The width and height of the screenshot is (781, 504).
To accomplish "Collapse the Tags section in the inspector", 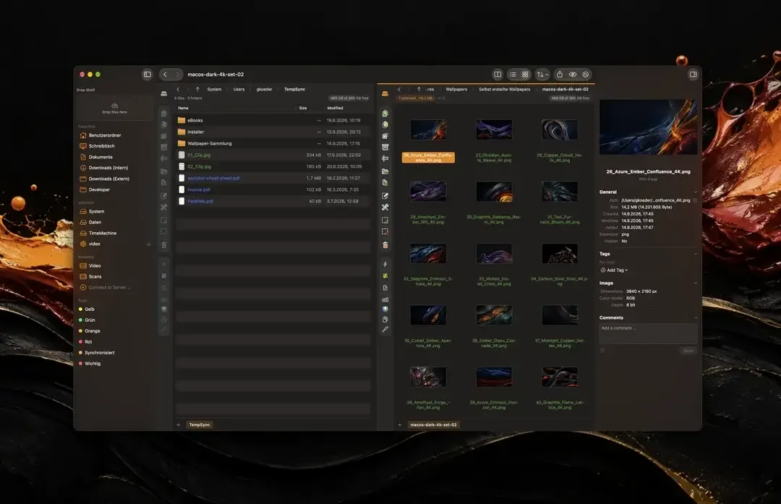I will click(x=696, y=254).
